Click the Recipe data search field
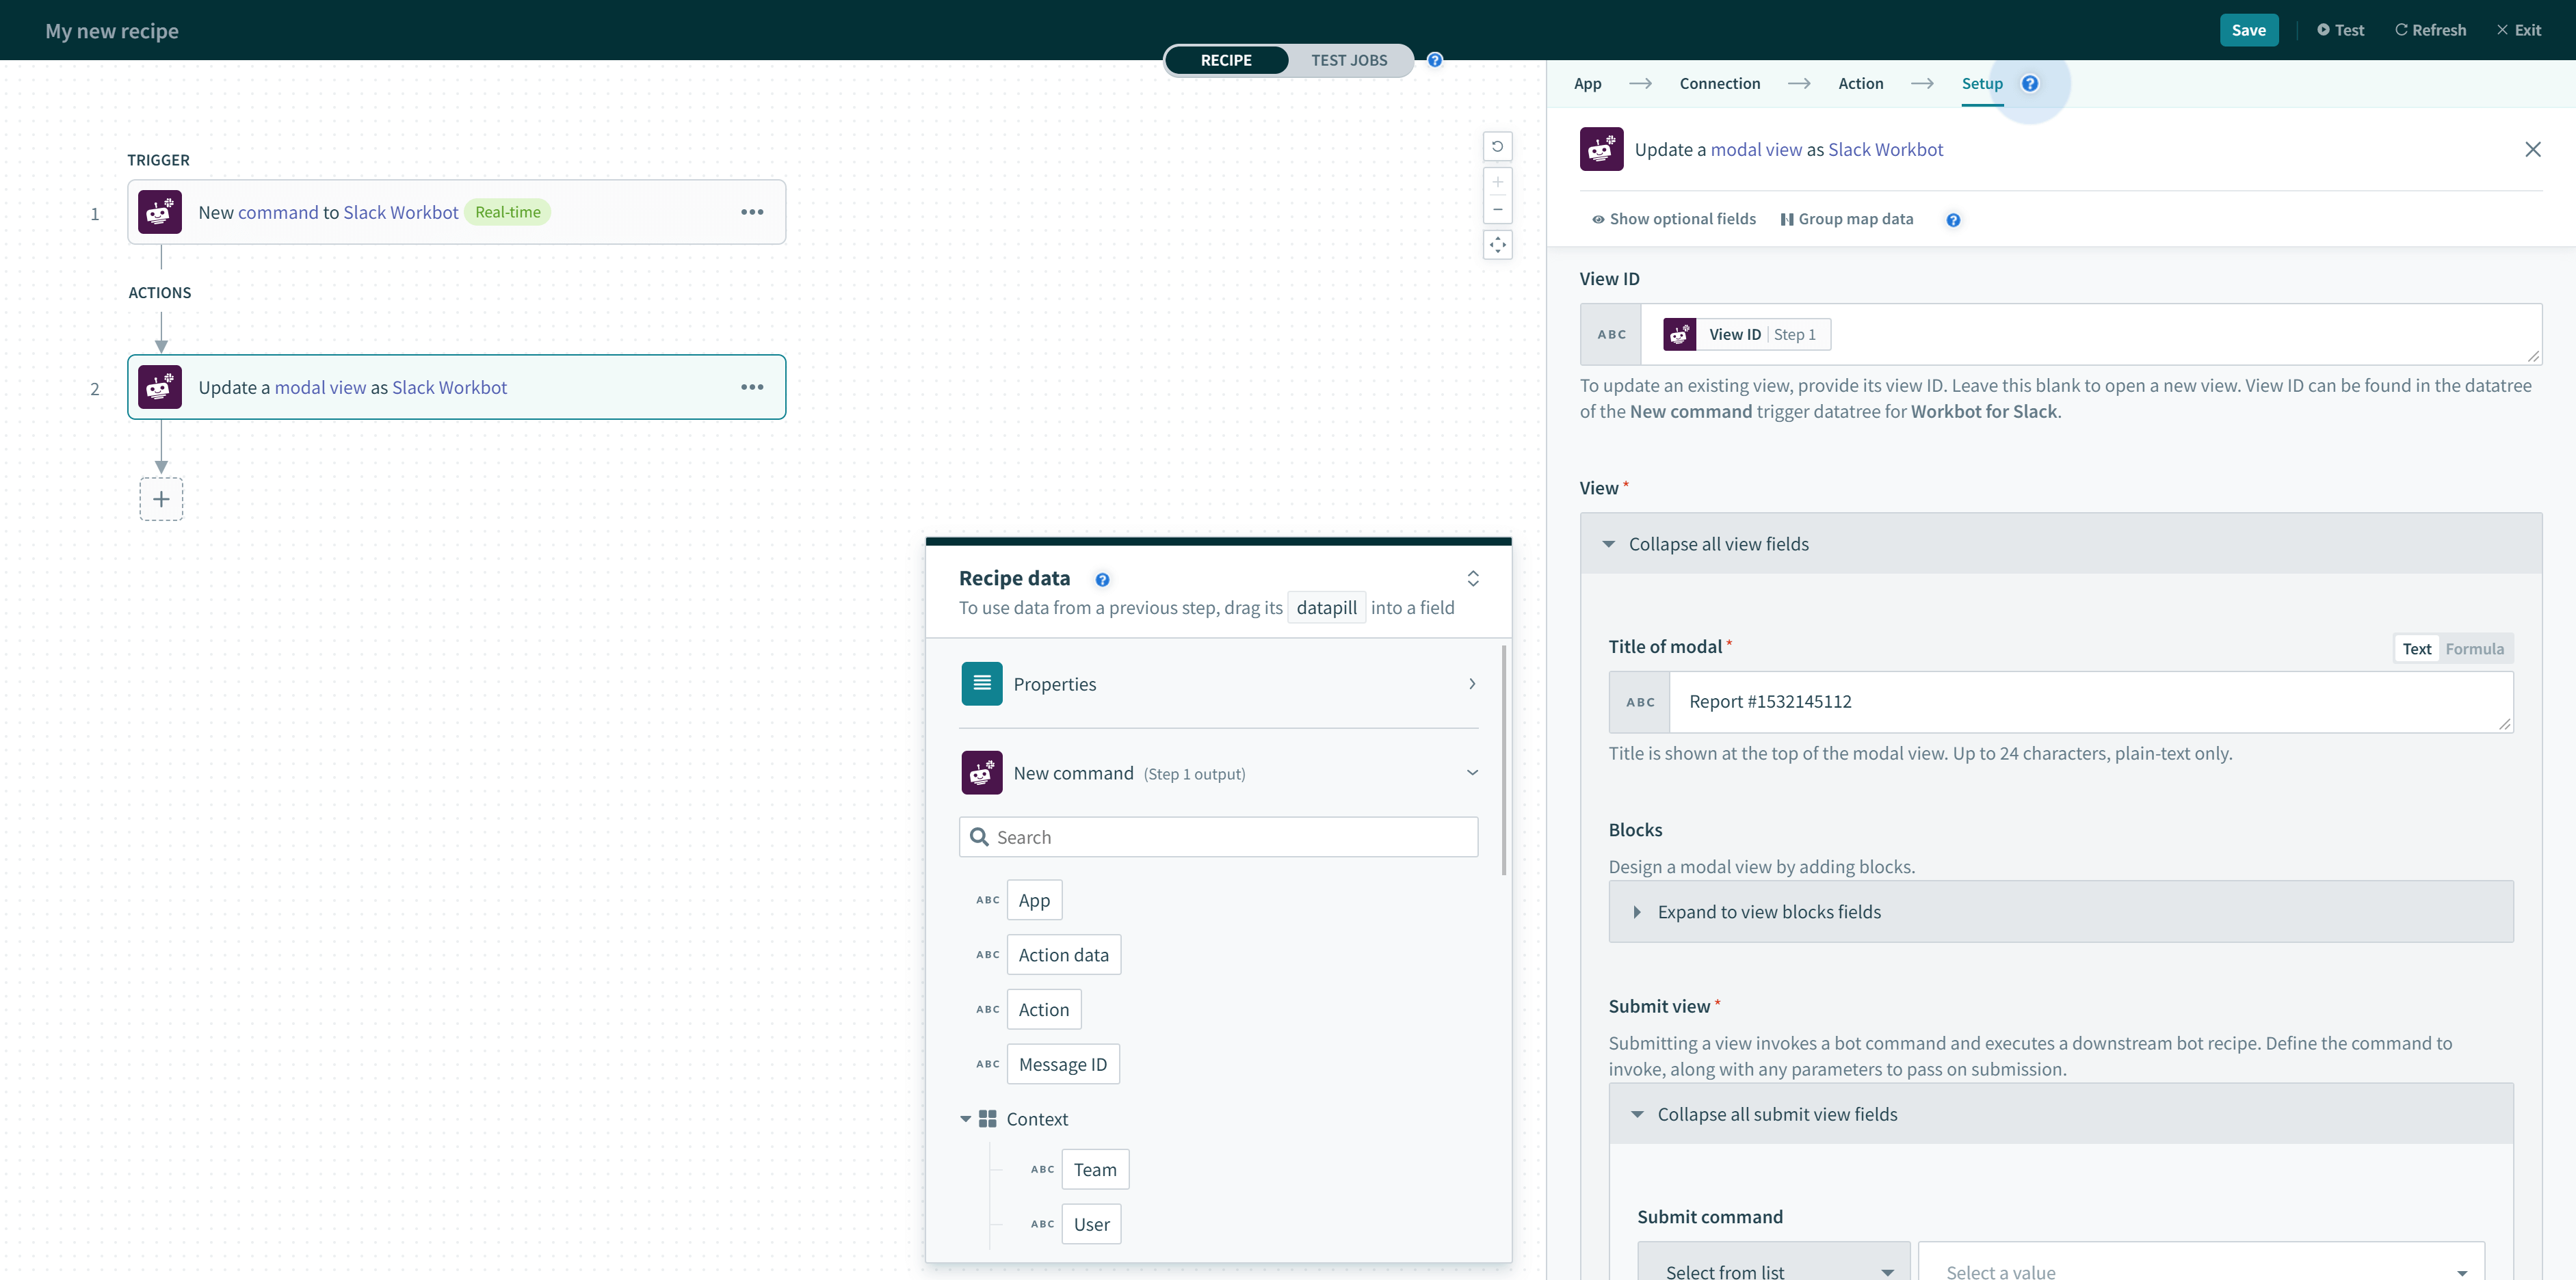The width and height of the screenshot is (2576, 1280). pyautogui.click(x=1217, y=836)
